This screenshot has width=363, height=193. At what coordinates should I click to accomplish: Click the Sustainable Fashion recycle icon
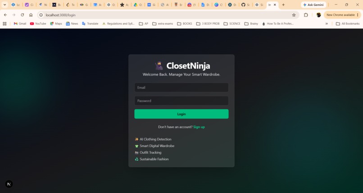pos(136,159)
